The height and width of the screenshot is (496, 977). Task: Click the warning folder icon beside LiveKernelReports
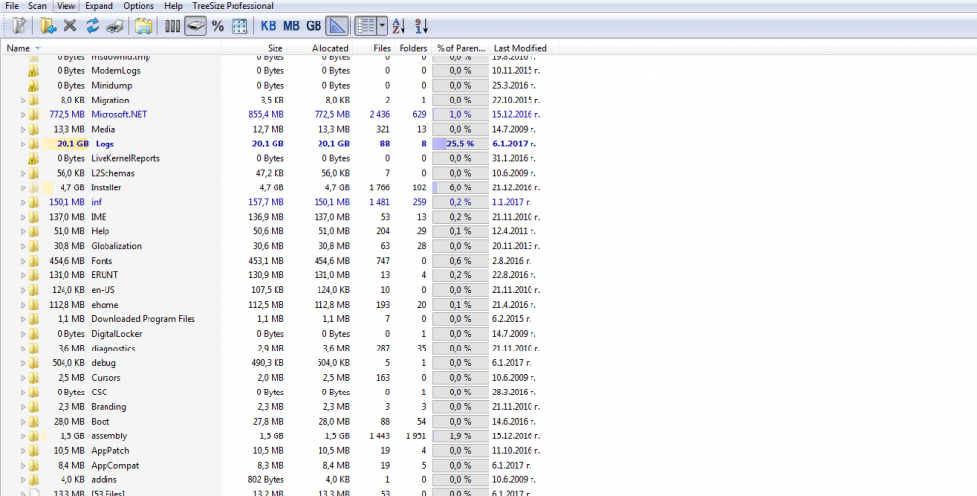(x=33, y=159)
